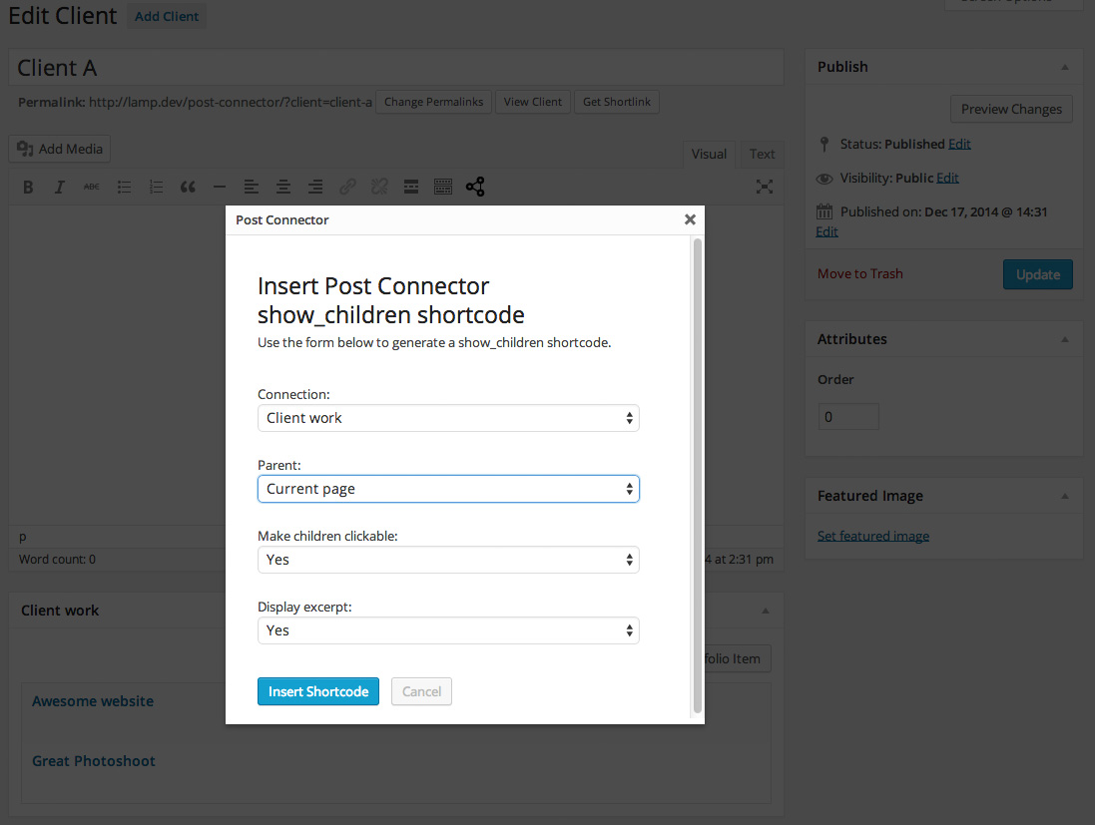Click the View Client button
The width and height of the screenshot is (1095, 825).
coord(533,102)
